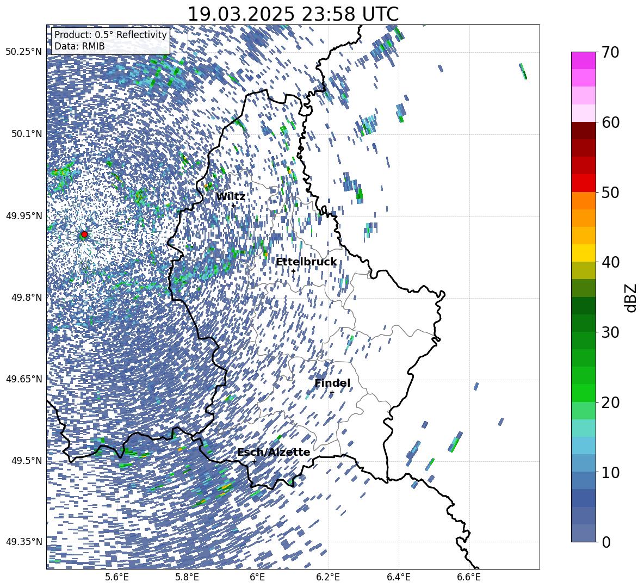The width and height of the screenshot is (644, 588).
Task: Click the colorbar 70 tick label
Action: (610, 52)
